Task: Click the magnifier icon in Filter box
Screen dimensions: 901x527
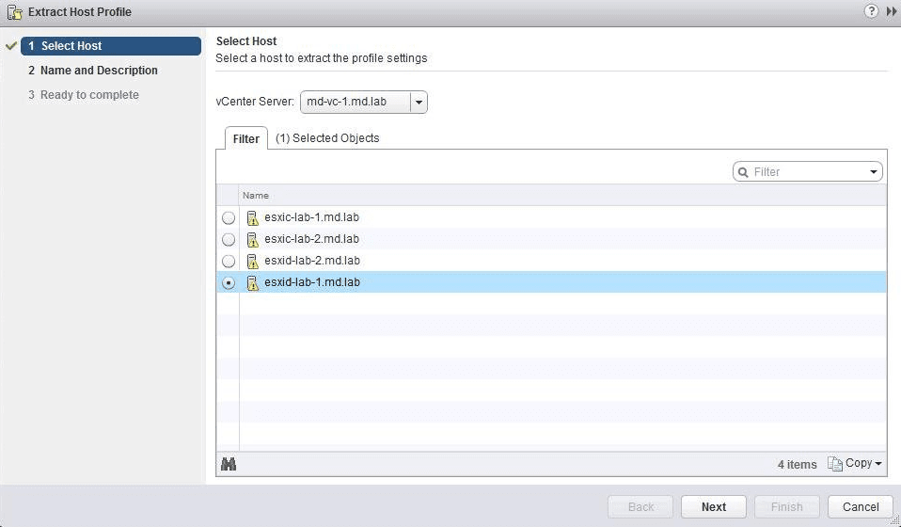Action: tap(743, 172)
